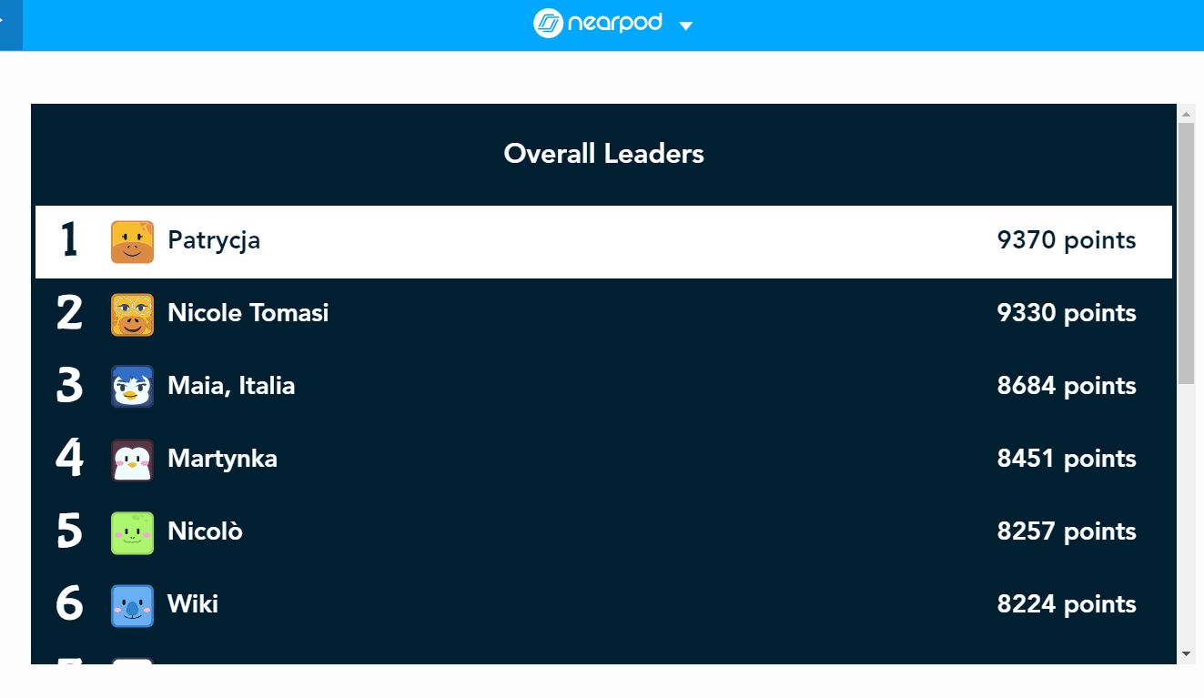The width and height of the screenshot is (1204, 698).
Task: Select the name Patrycja in first place
Action: click(x=214, y=240)
